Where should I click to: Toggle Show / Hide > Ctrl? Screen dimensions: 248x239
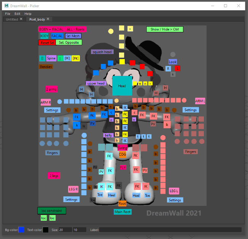(x=165, y=29)
